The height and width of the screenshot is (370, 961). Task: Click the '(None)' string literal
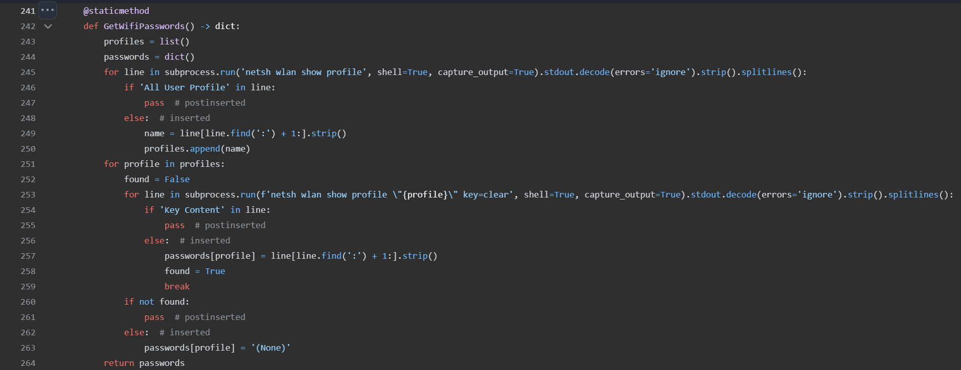[x=270, y=348]
